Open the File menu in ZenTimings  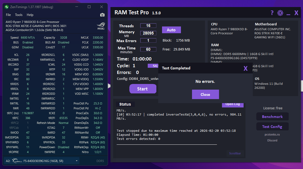[8, 15]
